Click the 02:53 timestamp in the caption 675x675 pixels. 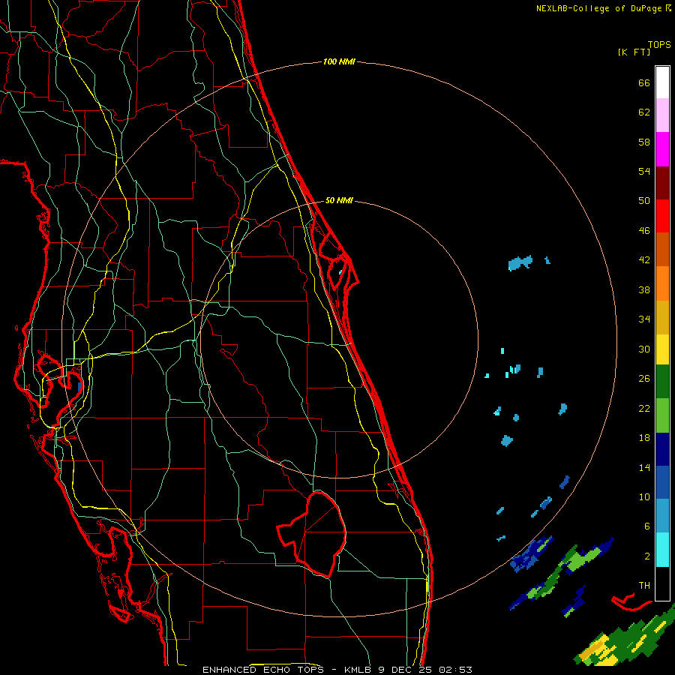(456, 670)
